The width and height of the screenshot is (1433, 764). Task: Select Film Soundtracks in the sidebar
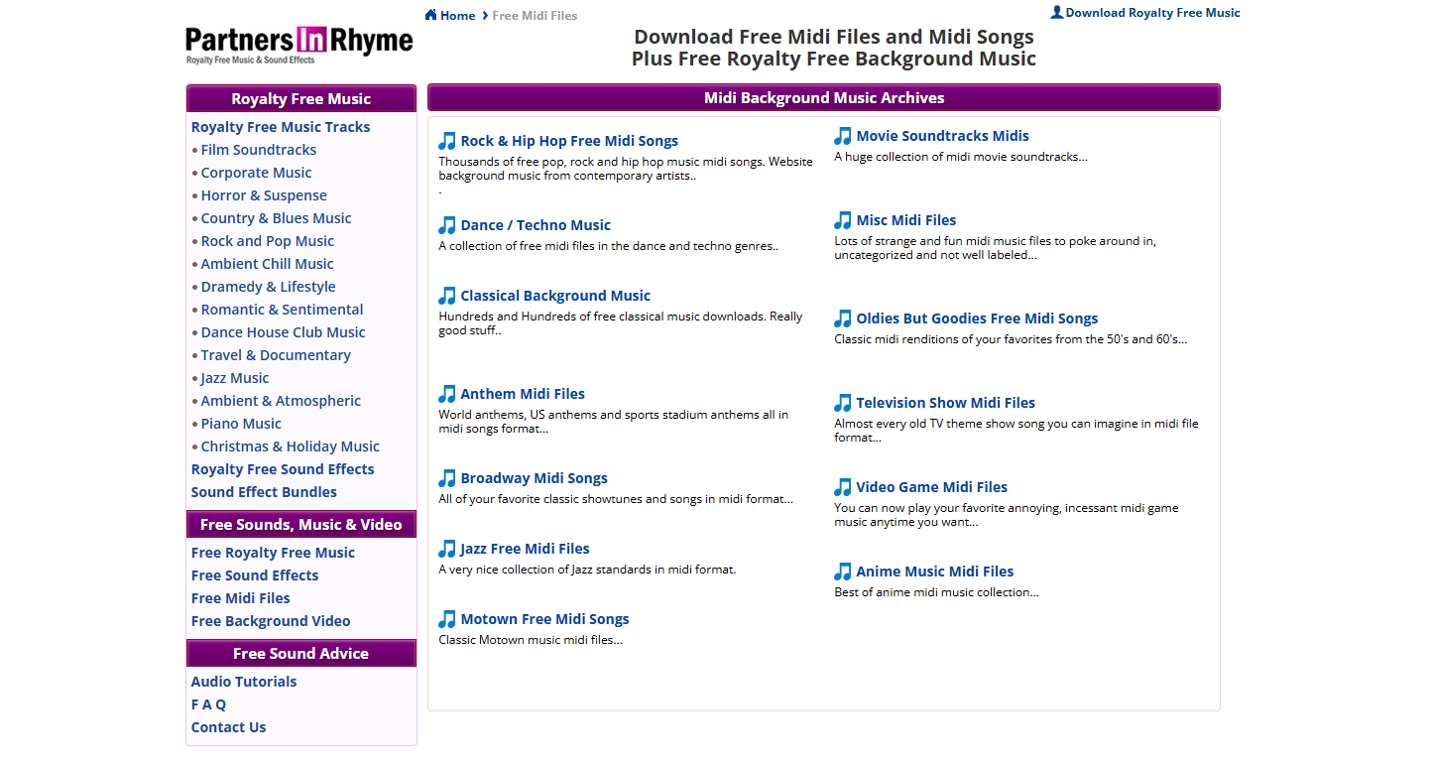click(x=259, y=149)
